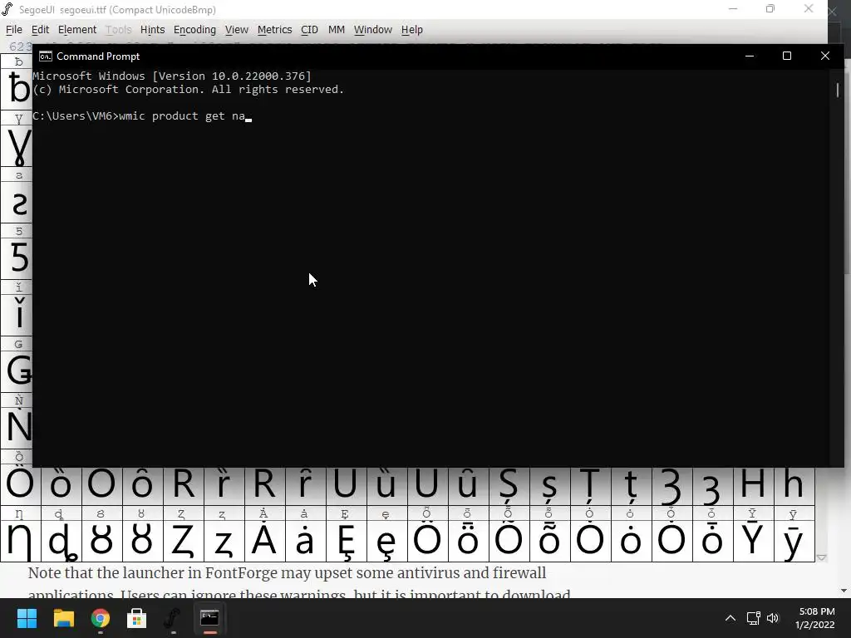
Task: Switch to FontForge from the taskbar
Action: tap(173, 618)
